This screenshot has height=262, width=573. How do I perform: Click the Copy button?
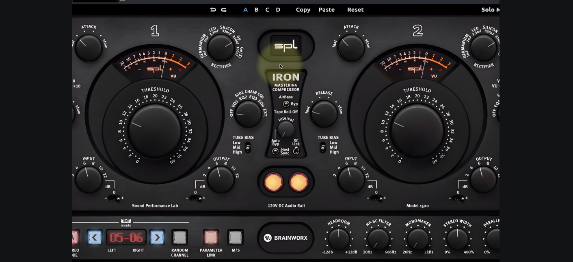click(303, 10)
